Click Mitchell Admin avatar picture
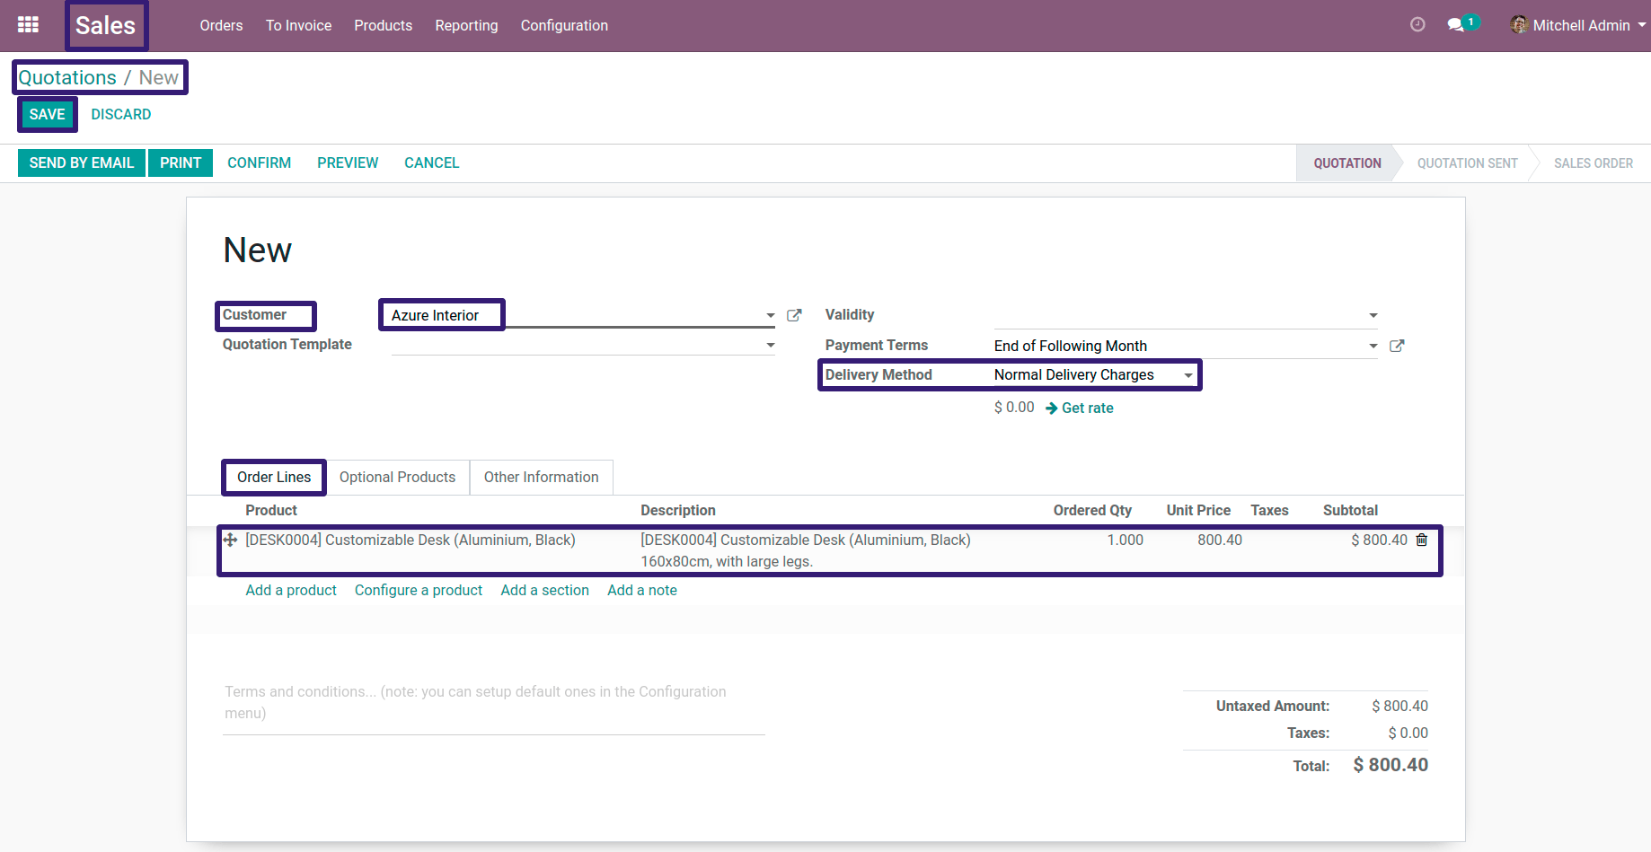 1519,25
